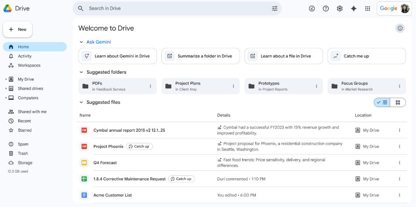The height and width of the screenshot is (207, 416).
Task: Click the Search in Drive field
Action: [x=177, y=8]
